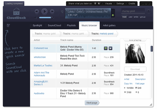The height and width of the screenshot is (109, 157).
Task: Click the resize grip at window corner
Action: point(151,105)
